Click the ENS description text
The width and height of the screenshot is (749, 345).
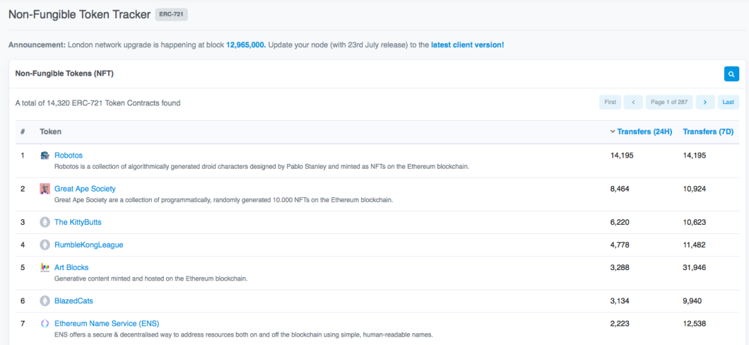coord(243,335)
